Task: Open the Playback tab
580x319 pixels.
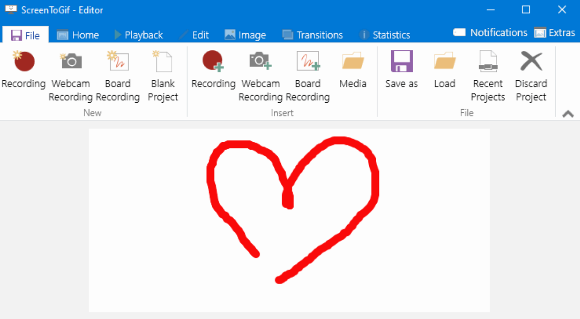Action: pos(139,35)
